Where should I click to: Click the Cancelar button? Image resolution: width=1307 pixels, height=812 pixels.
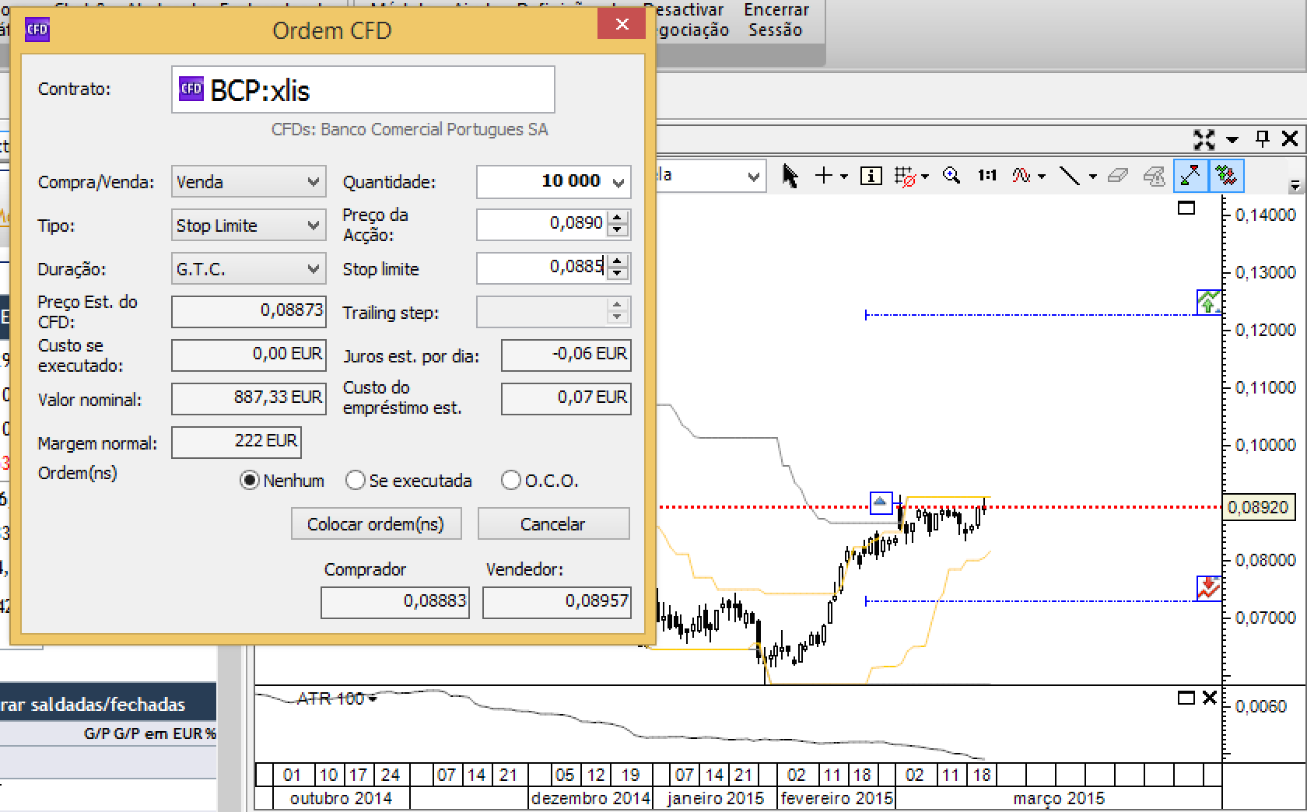[553, 523]
